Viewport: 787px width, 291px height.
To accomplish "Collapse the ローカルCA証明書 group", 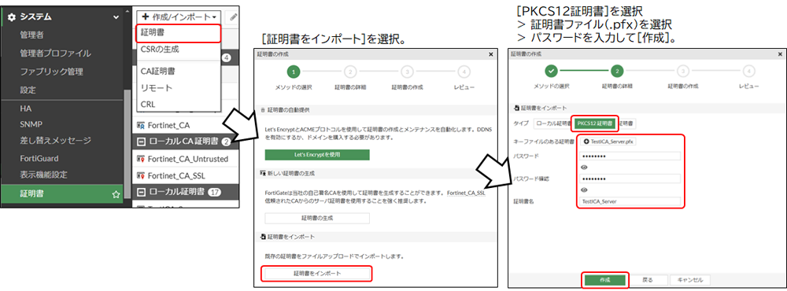I will pos(141,142).
